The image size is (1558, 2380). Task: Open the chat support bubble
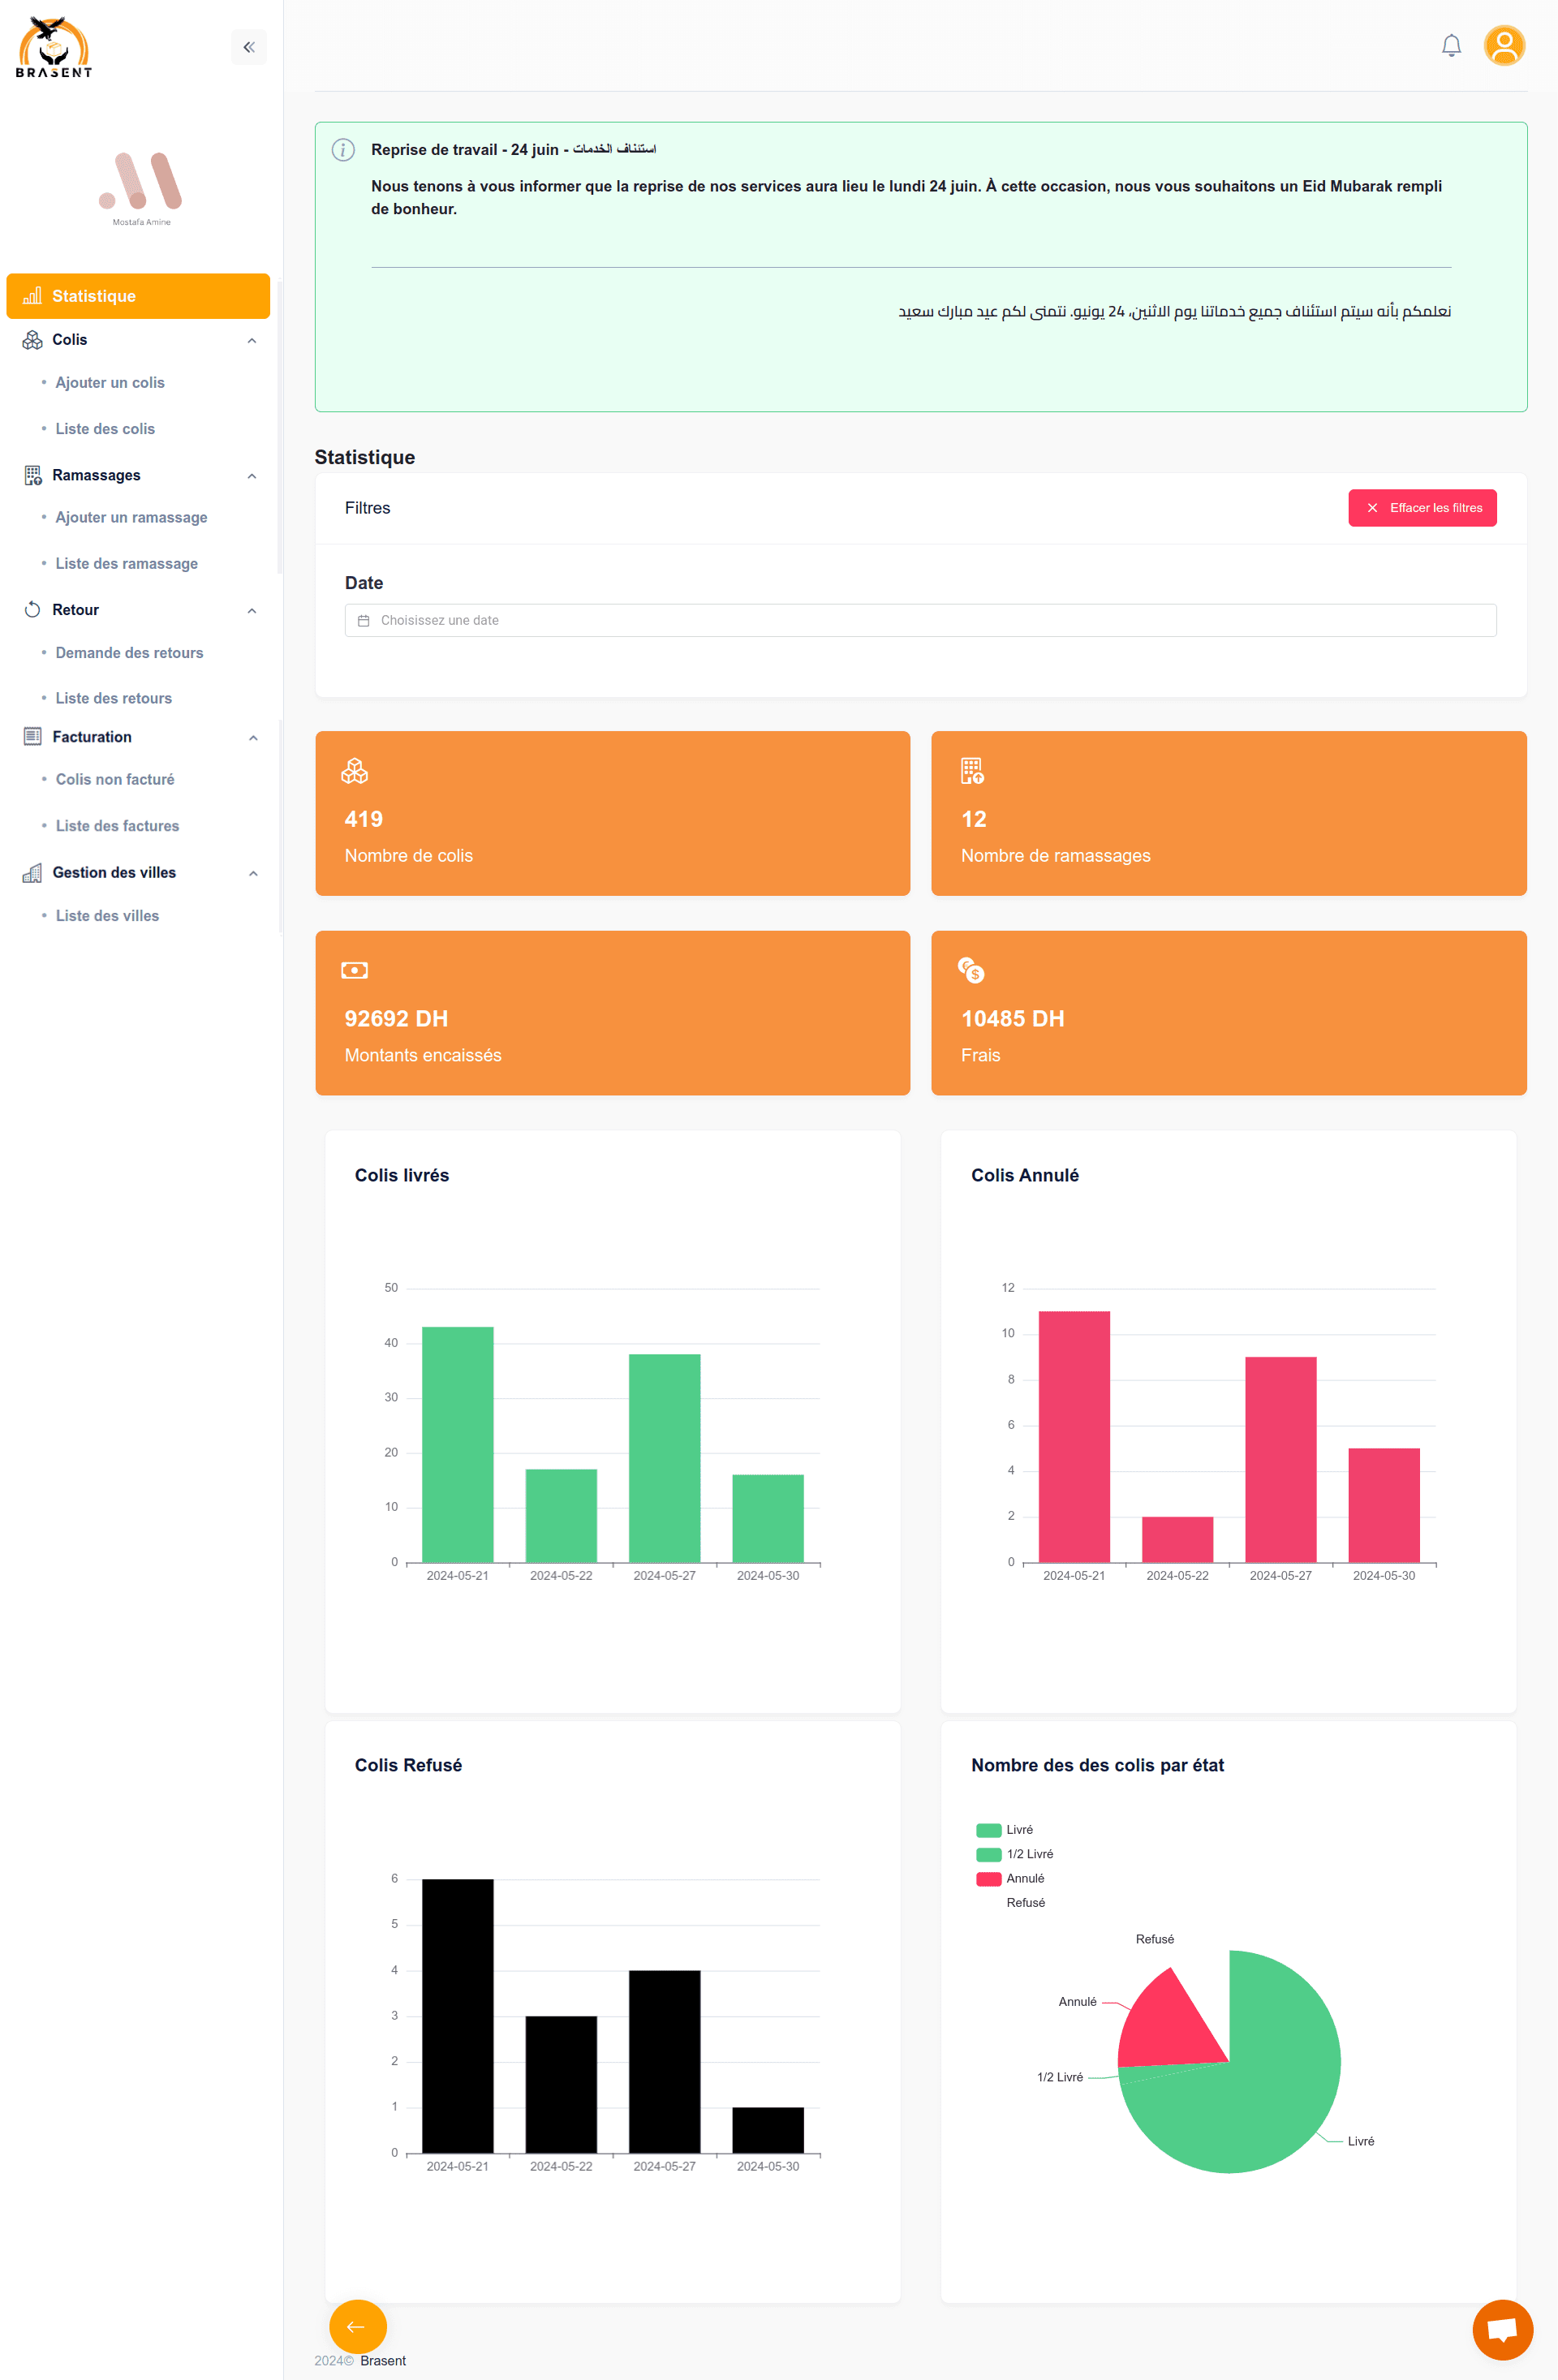pos(1502,2329)
